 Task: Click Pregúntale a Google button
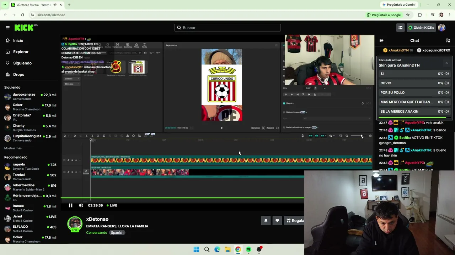(384, 15)
